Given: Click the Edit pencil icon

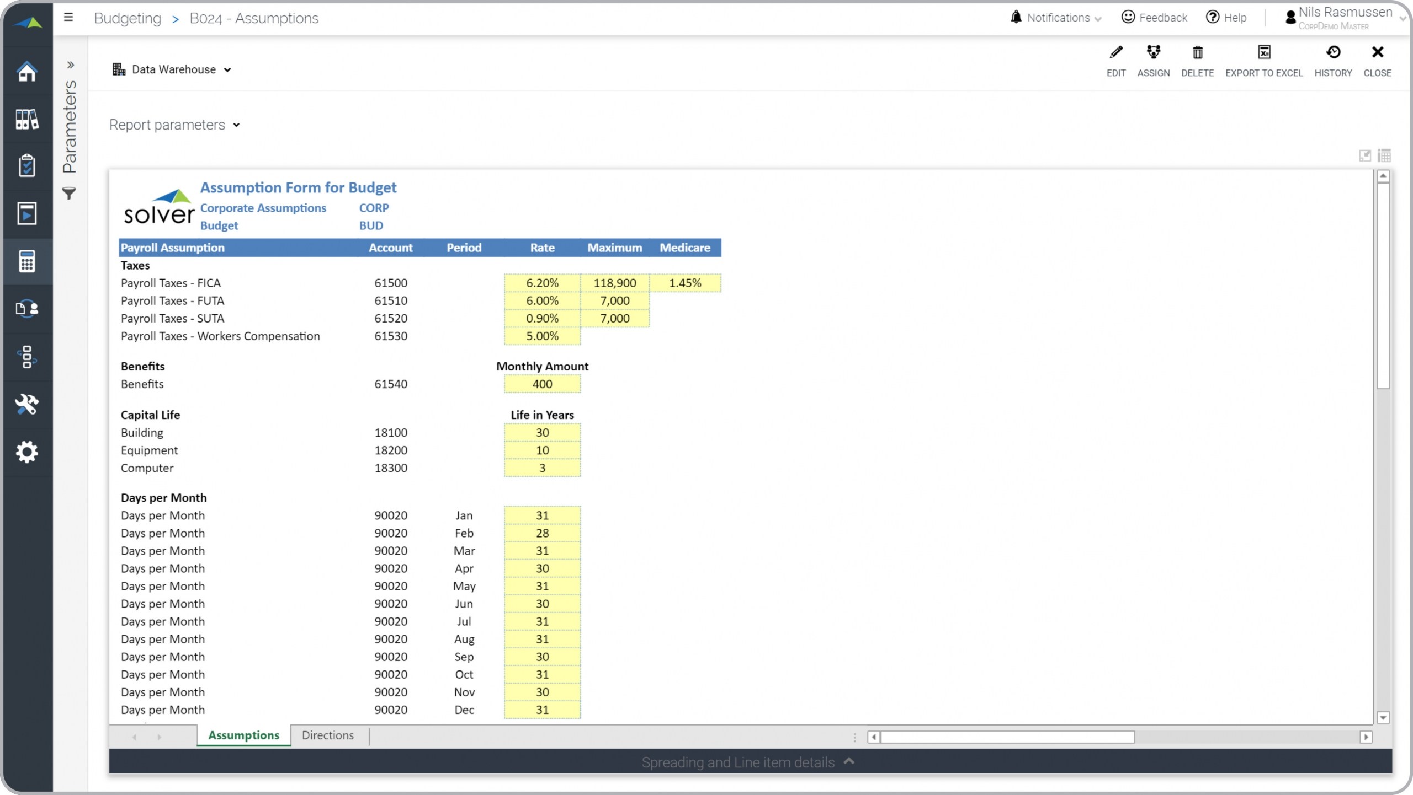Looking at the screenshot, I should (1115, 53).
